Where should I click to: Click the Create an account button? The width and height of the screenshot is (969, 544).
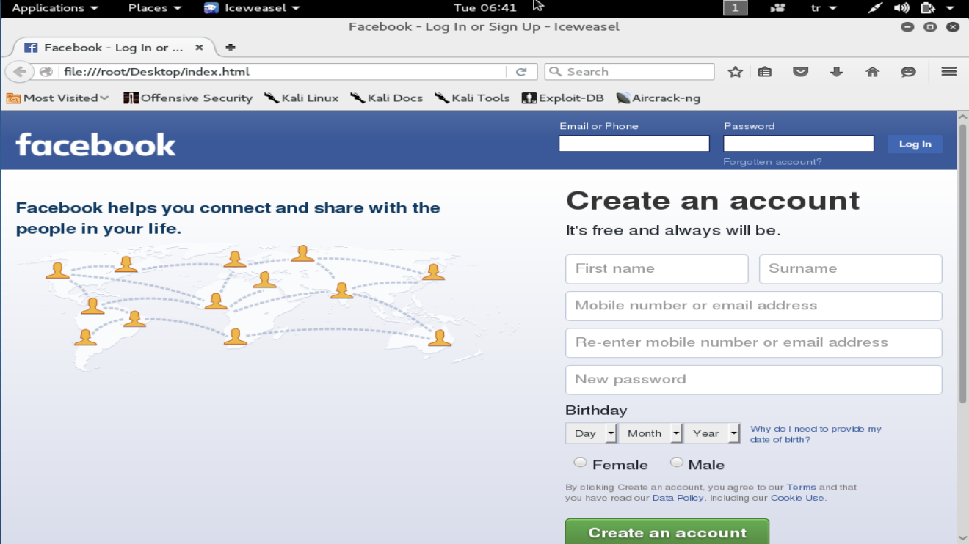point(667,532)
